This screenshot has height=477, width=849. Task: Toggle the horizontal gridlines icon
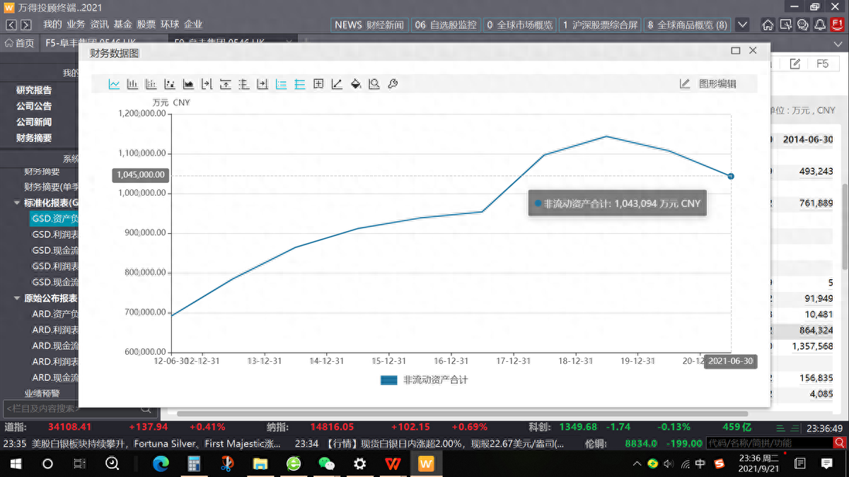[300, 84]
